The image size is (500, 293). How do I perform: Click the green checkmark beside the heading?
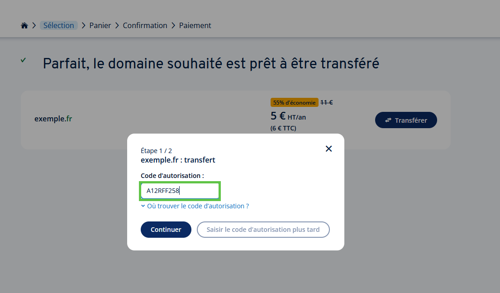pyautogui.click(x=23, y=60)
